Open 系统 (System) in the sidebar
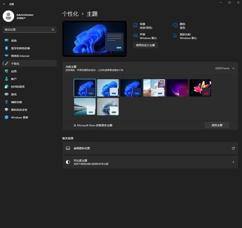The image size is (242, 228). (x=30, y=41)
